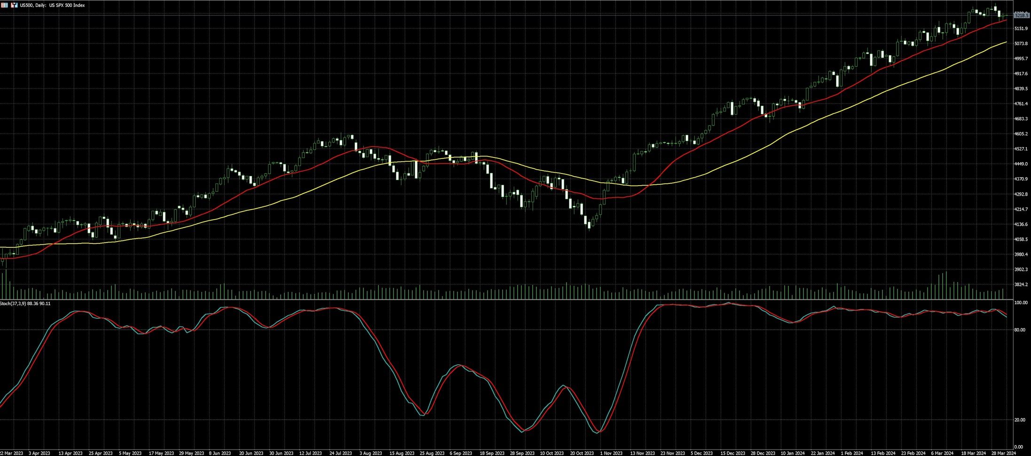1031x456 pixels.
Task: Click the current price label 5218.5
Action: [1022, 16]
